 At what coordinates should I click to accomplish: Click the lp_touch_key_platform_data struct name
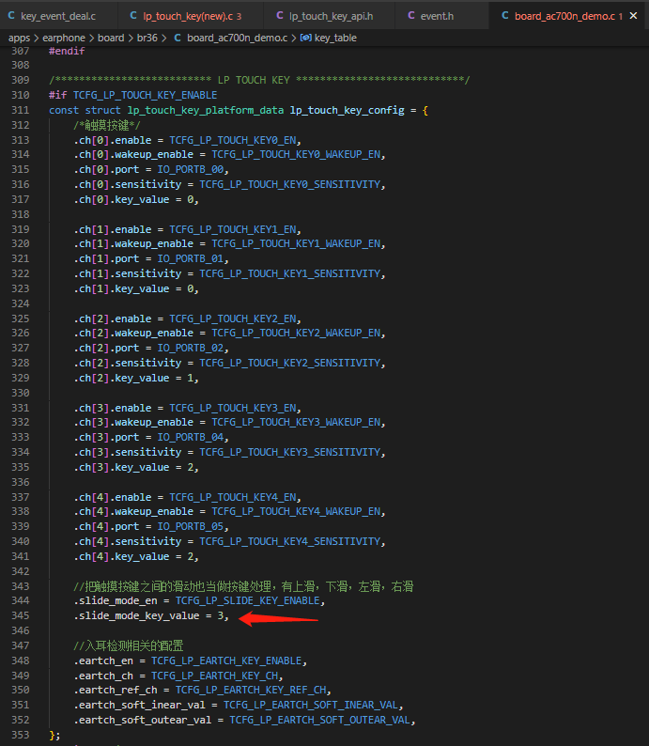pyautogui.click(x=206, y=110)
